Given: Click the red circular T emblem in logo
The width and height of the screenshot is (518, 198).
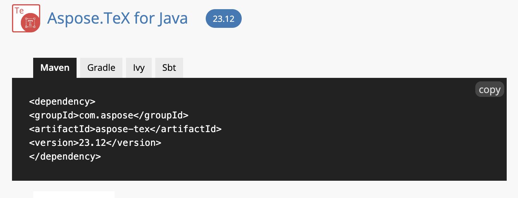Looking at the screenshot, I should (30, 23).
